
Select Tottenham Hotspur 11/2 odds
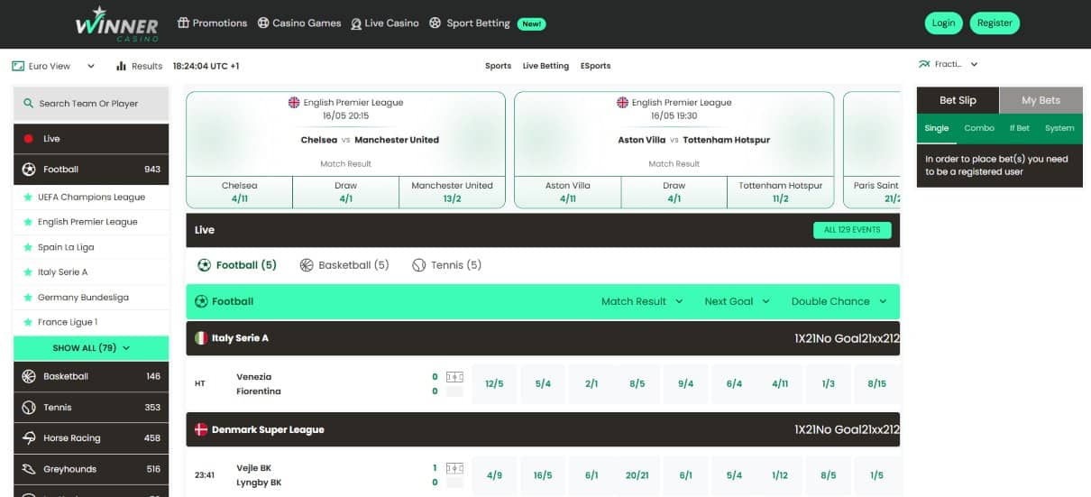(x=780, y=192)
